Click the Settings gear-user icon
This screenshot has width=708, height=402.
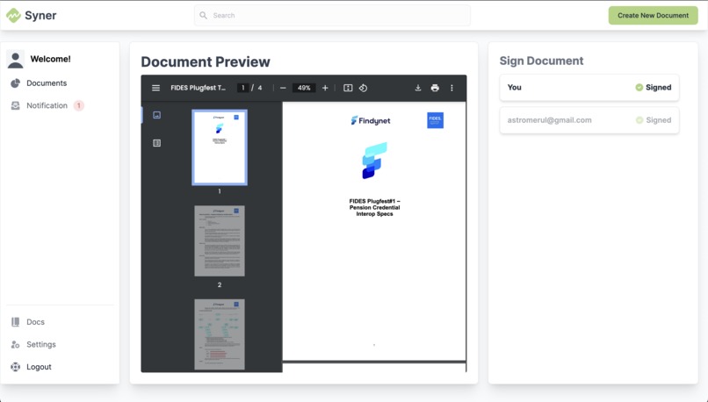[x=15, y=345]
